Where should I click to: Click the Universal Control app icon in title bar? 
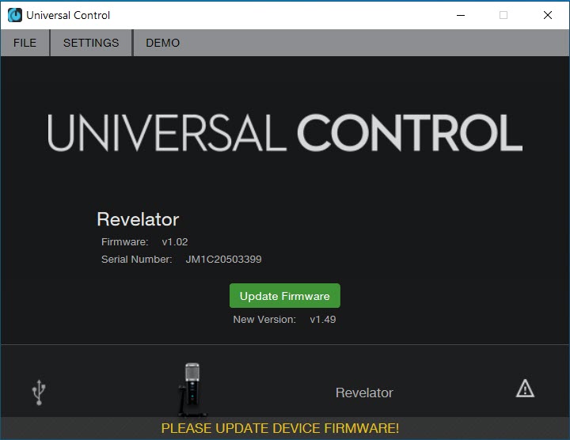15,15
